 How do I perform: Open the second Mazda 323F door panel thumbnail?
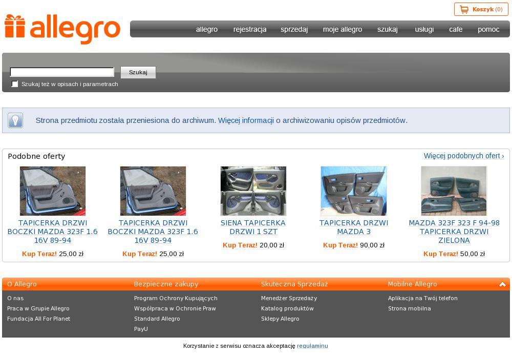coord(153,191)
